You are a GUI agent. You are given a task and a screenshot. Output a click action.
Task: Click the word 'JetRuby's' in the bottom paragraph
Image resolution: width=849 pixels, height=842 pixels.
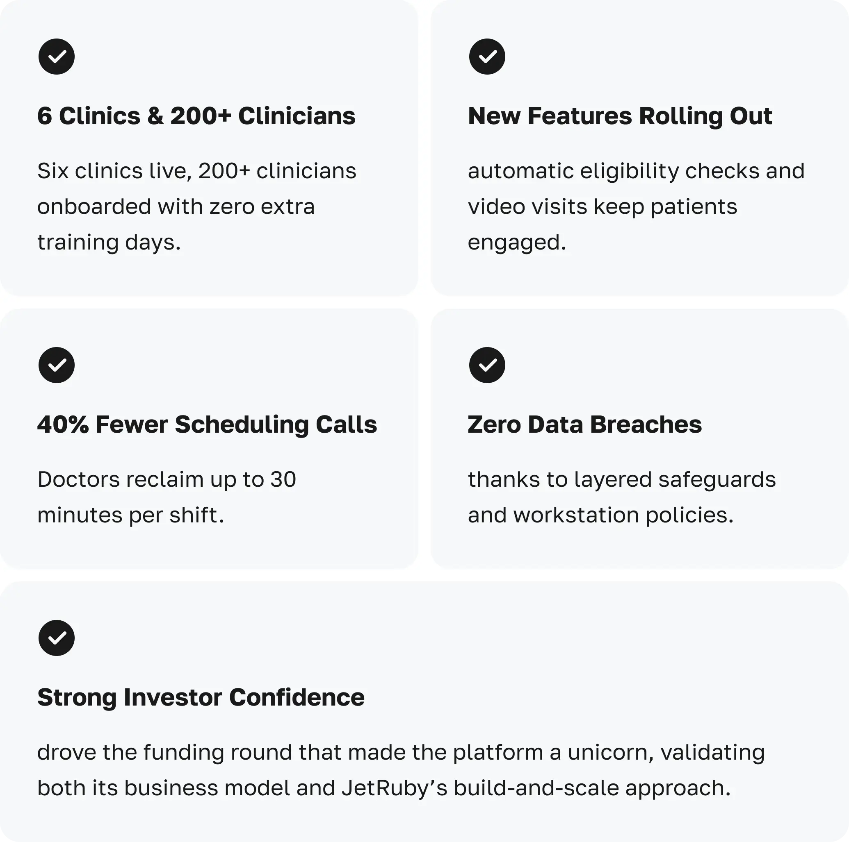tap(394, 788)
